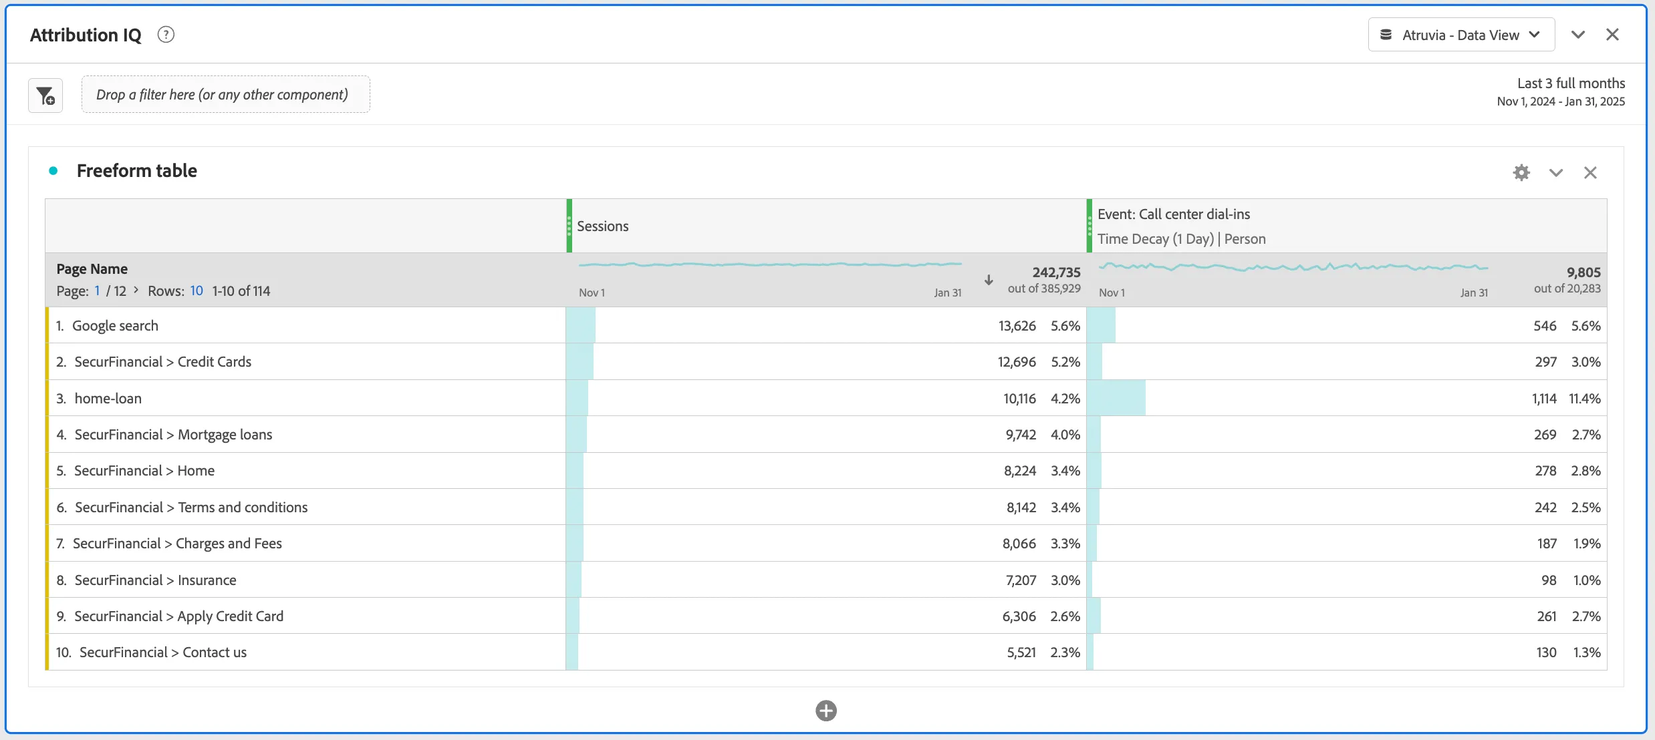Click the Call center dial-ins sparkline
The height and width of the screenshot is (740, 1655).
[1293, 267]
